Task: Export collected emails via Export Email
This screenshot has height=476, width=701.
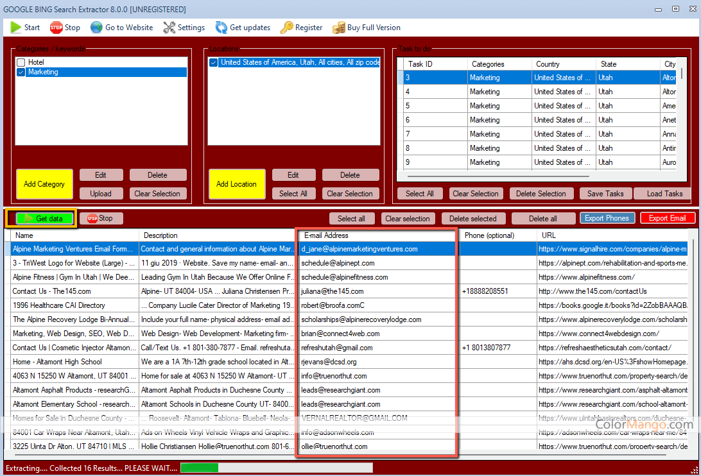Action: coord(668,218)
